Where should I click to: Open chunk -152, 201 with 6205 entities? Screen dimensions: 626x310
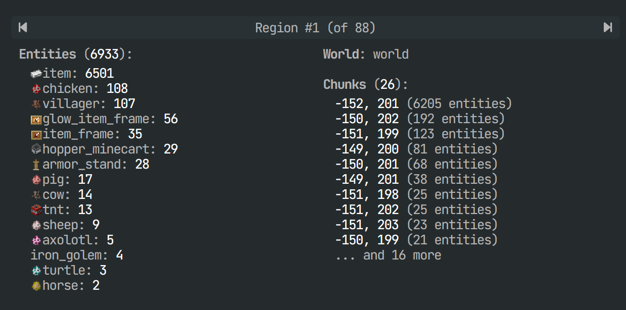(423, 104)
